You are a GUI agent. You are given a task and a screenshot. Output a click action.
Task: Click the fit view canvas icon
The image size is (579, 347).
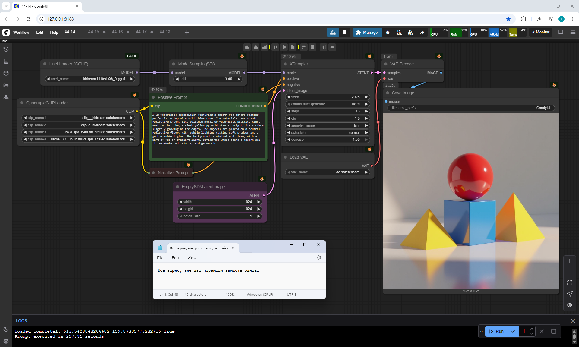coord(570,283)
